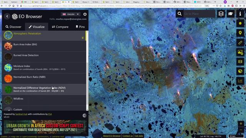Open the timelapse film icon
Viewport: 246px width, 138px height.
tap(240, 62)
